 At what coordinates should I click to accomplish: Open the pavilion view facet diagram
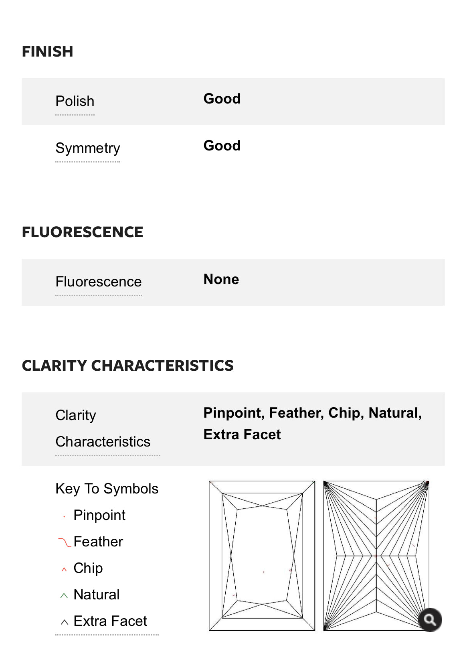click(x=376, y=556)
